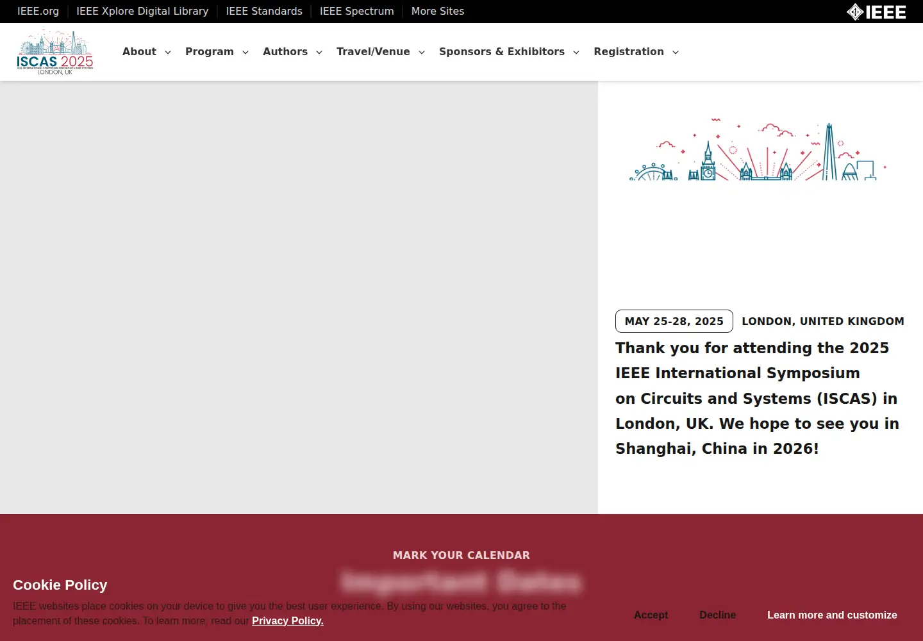Screen dimensions: 923x641
Task: Click Learn more and customize
Action: coord(832,615)
